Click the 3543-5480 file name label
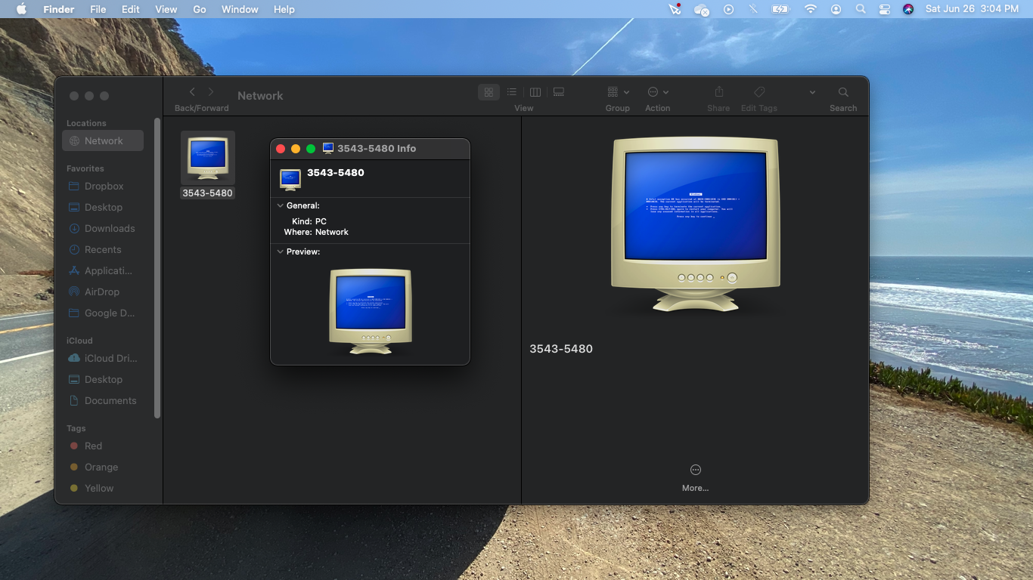This screenshot has width=1033, height=580. click(x=207, y=193)
